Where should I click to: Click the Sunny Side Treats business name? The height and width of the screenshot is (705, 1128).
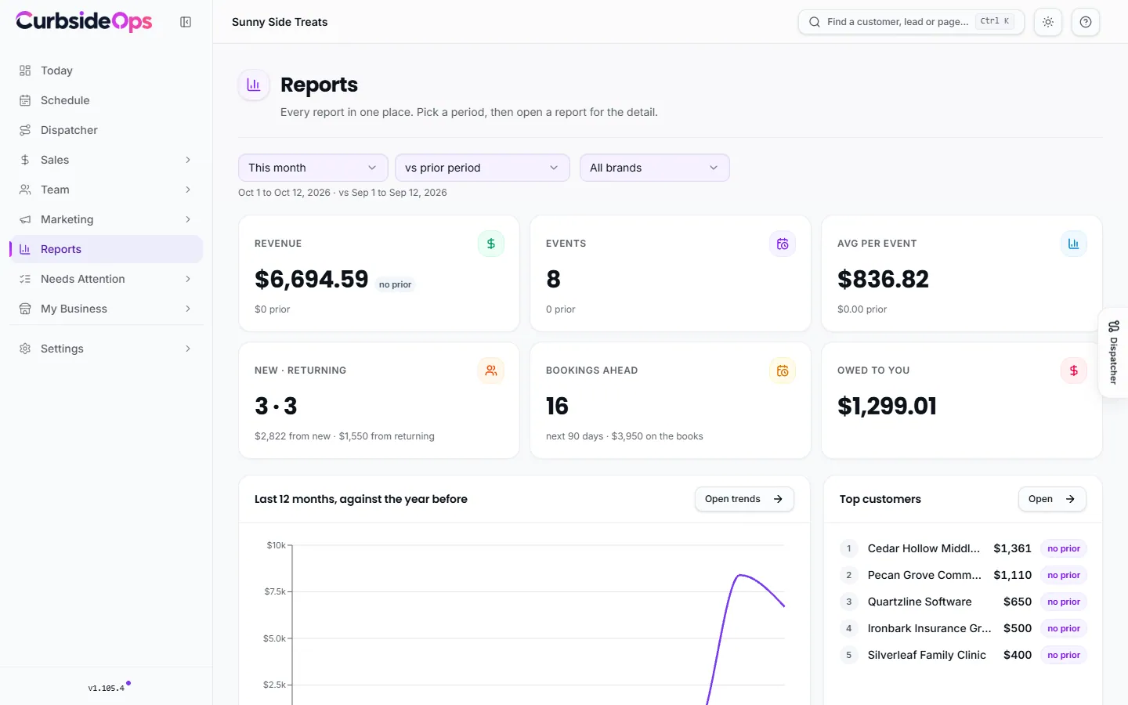[x=280, y=22]
